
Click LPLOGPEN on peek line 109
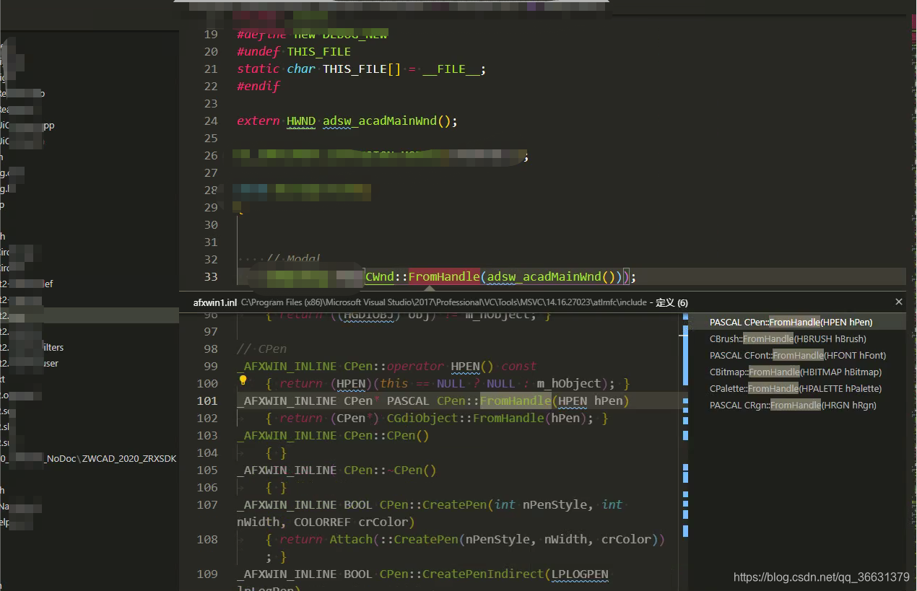(x=580, y=574)
